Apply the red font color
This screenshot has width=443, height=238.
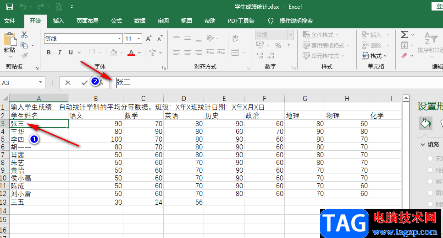tap(131, 53)
